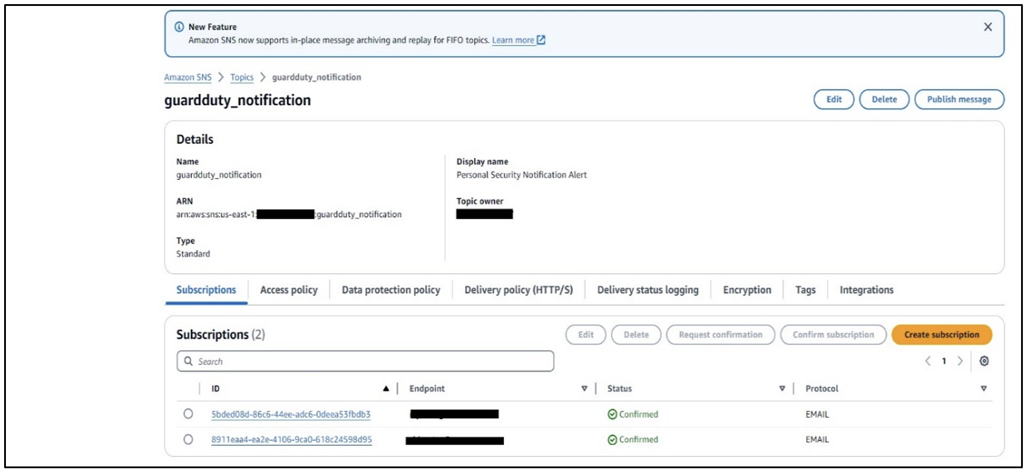This screenshot has width=1027, height=470.
Task: Open subscription 8911eaa4-ea2e-4106-9ca0-618c24598d95
Action: (292, 440)
